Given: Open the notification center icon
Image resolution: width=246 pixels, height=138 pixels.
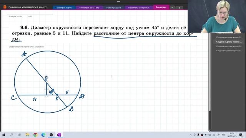Looking at the screenshot, I should tap(241, 135).
